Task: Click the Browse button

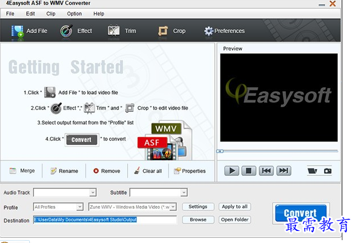Action: pyautogui.click(x=198, y=220)
